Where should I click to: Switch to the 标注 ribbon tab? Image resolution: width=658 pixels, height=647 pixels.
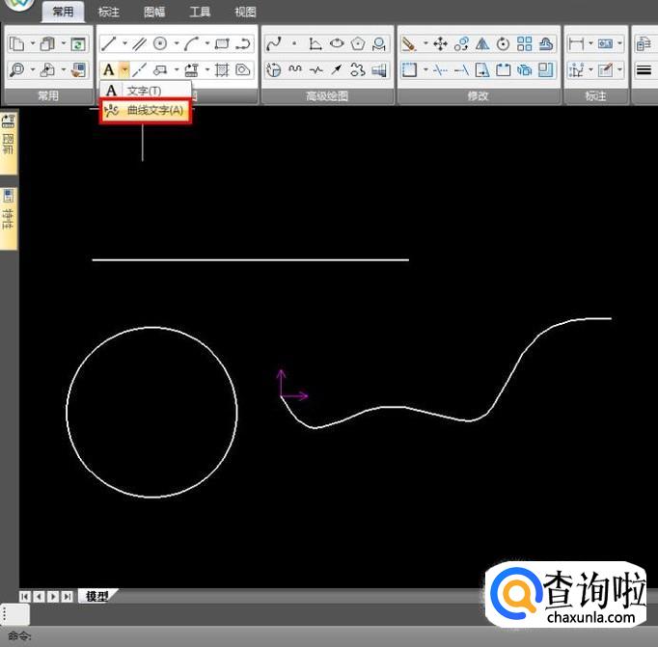tap(109, 13)
